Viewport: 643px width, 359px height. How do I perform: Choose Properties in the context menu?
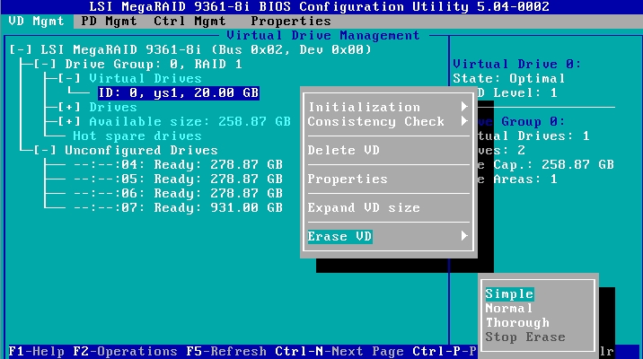coord(348,179)
